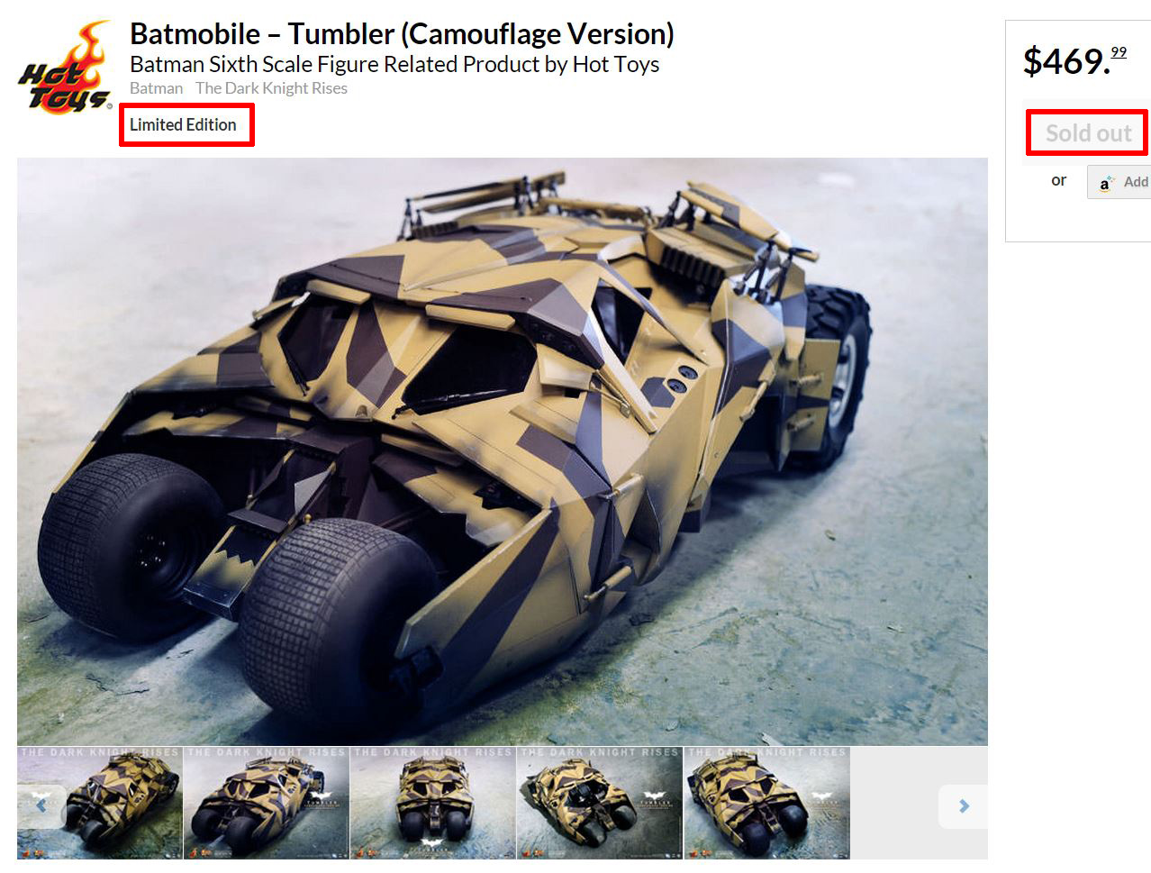
Task: Go to the next gallery thumbnails arrow
Action: [x=963, y=806]
